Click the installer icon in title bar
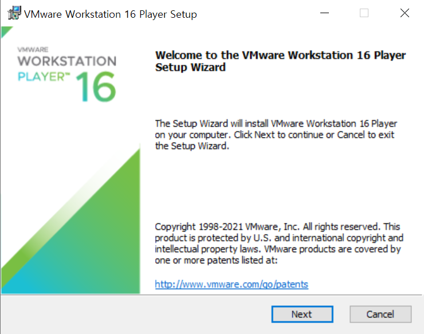This screenshot has width=424, height=334. 14,13
